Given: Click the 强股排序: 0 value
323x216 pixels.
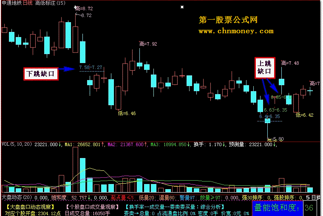Looking at the screenshot, I should (x=288, y=198).
